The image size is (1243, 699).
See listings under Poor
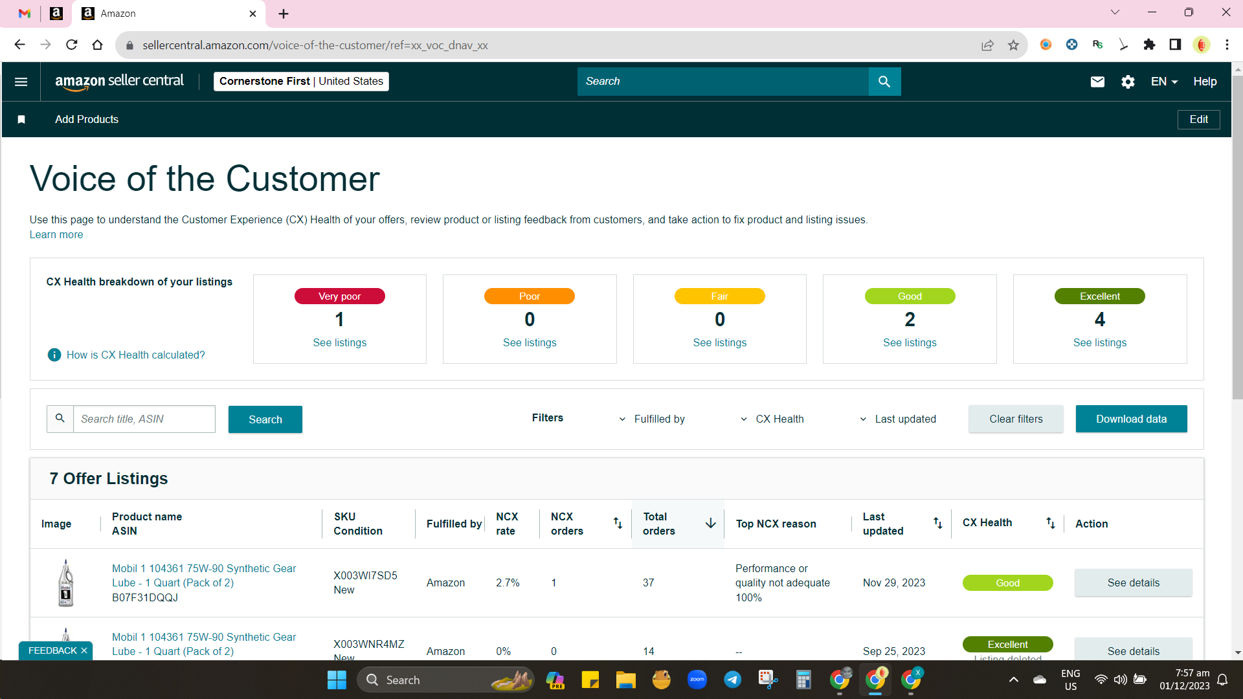click(530, 342)
